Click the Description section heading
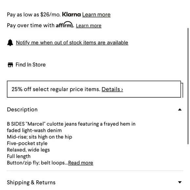 pos(22,109)
